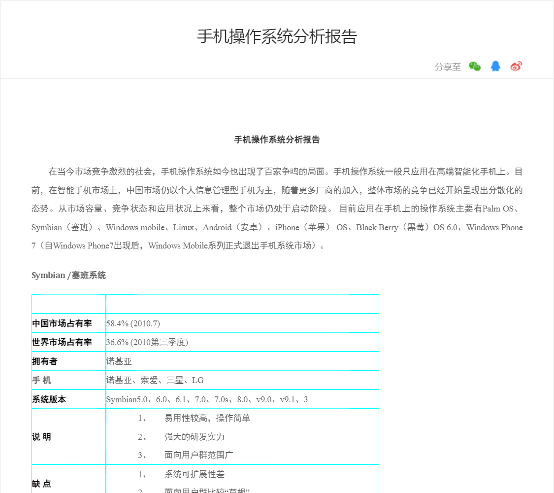Share the report to WeChat
Image resolution: width=554 pixels, height=493 pixels.
click(475, 66)
